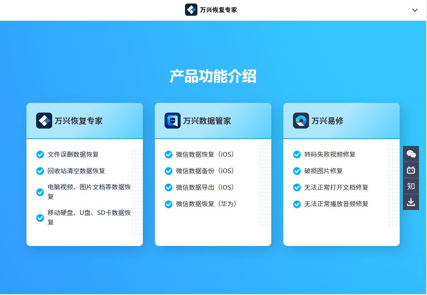Click the checkmark beside 破损图片修复

pyautogui.click(x=297, y=170)
